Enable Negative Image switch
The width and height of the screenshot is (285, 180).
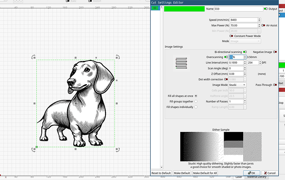(x=275, y=52)
